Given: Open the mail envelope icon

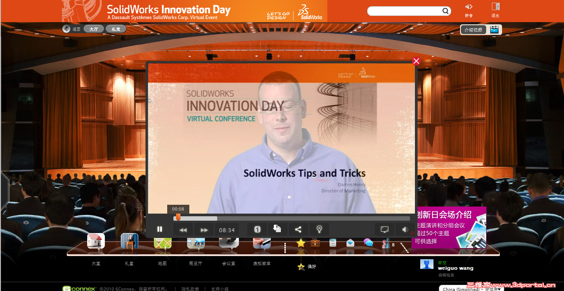Looking at the screenshot, I should click(x=350, y=242).
